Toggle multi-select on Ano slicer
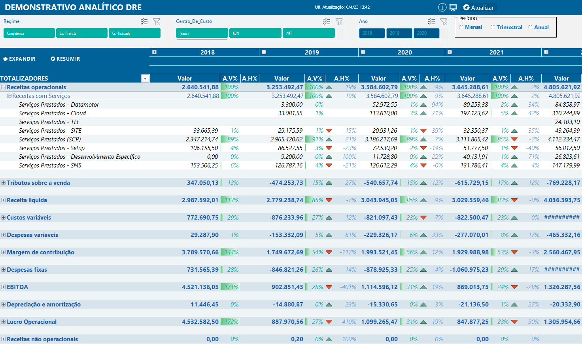 click(x=432, y=21)
